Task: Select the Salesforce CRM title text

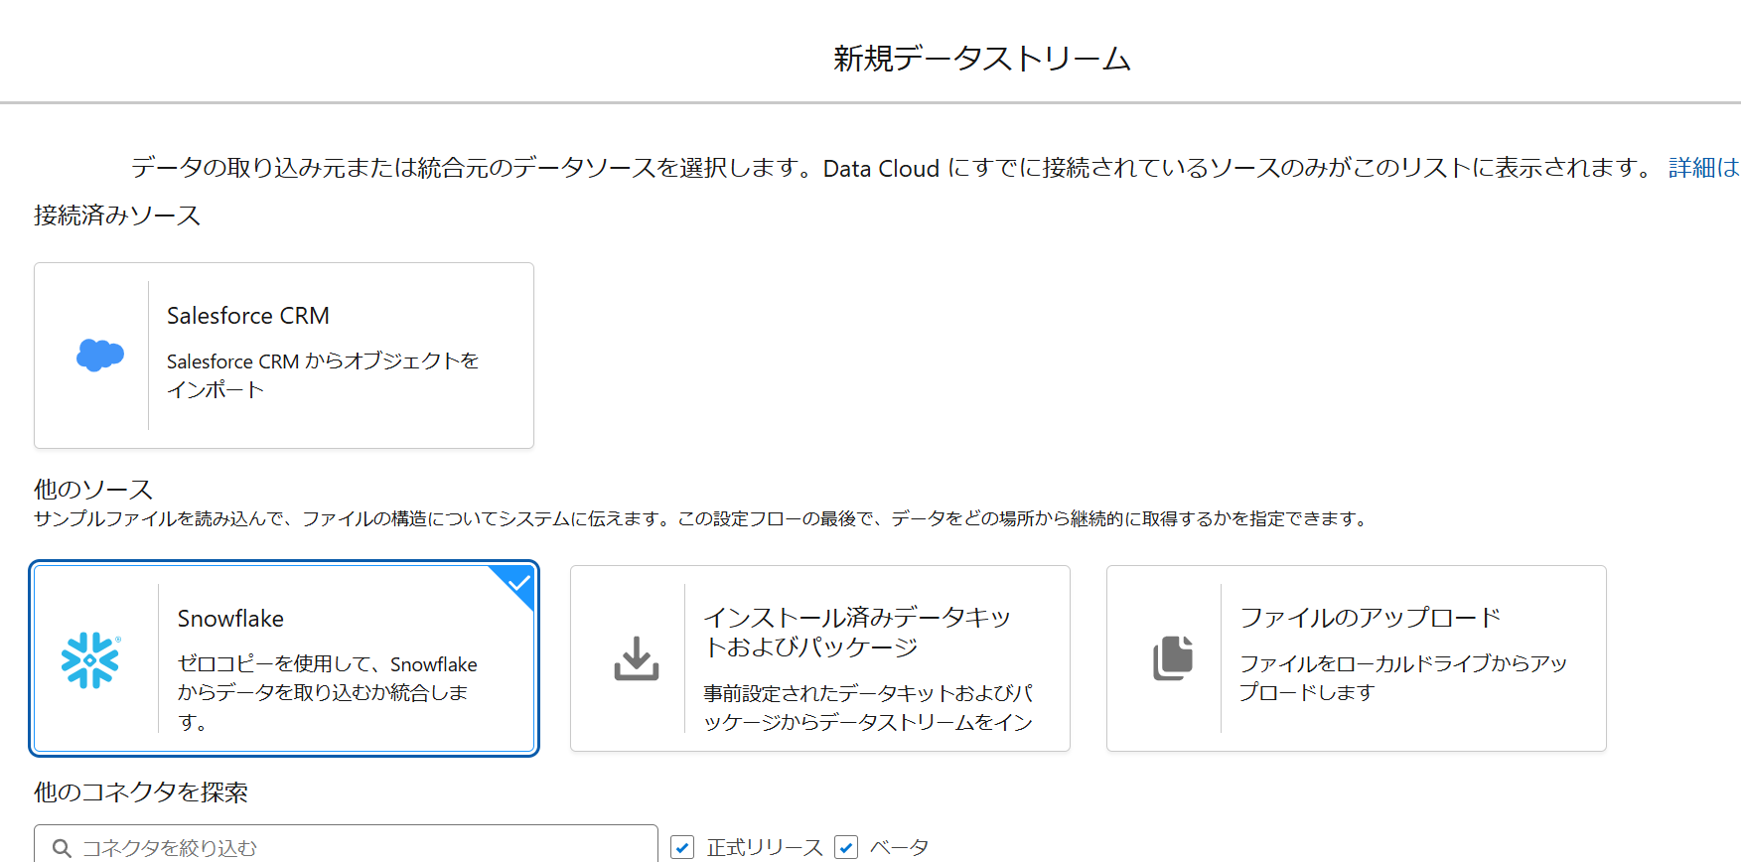Action: tap(248, 316)
